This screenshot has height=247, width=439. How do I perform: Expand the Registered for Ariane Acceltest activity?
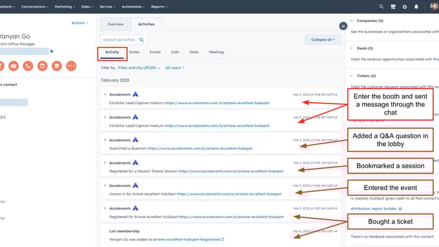(105, 208)
